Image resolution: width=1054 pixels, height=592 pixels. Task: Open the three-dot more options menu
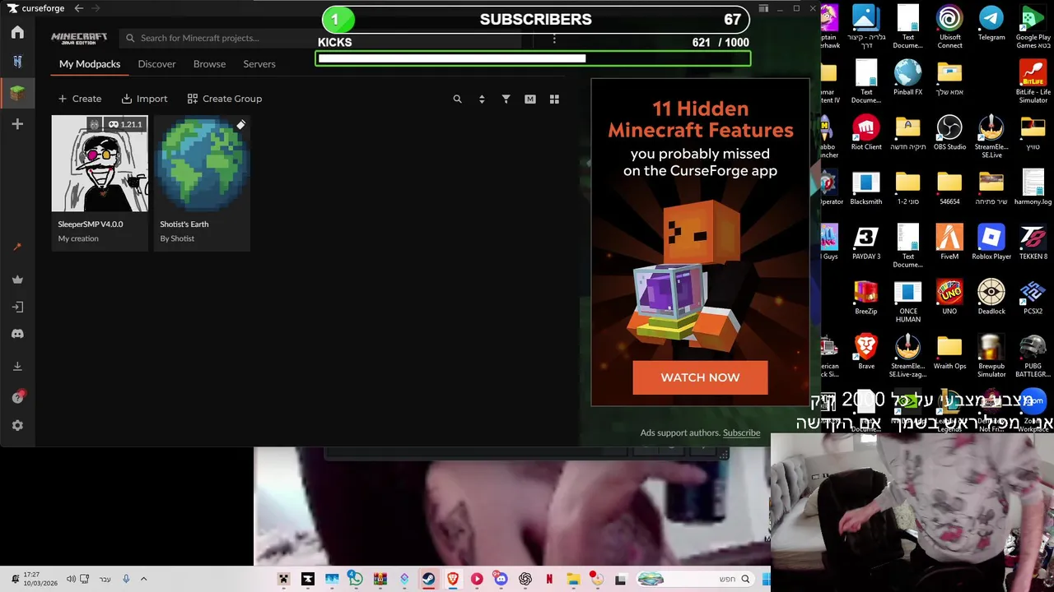pos(554,39)
